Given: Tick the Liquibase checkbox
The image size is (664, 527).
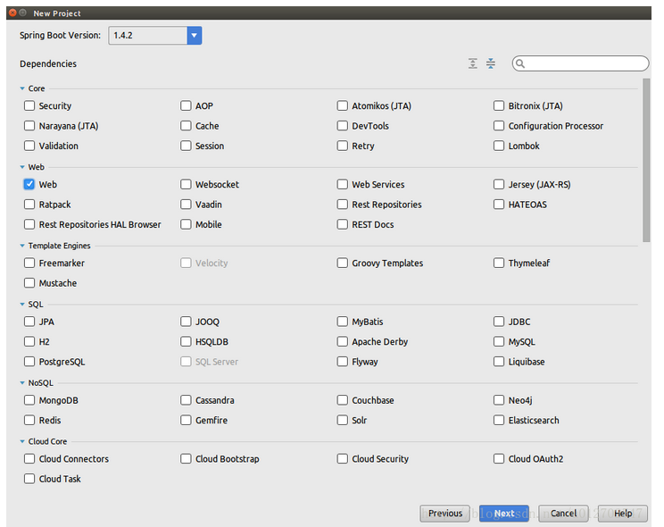Looking at the screenshot, I should [x=499, y=362].
